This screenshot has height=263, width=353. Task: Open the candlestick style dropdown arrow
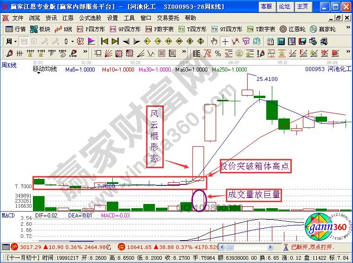(72, 41)
